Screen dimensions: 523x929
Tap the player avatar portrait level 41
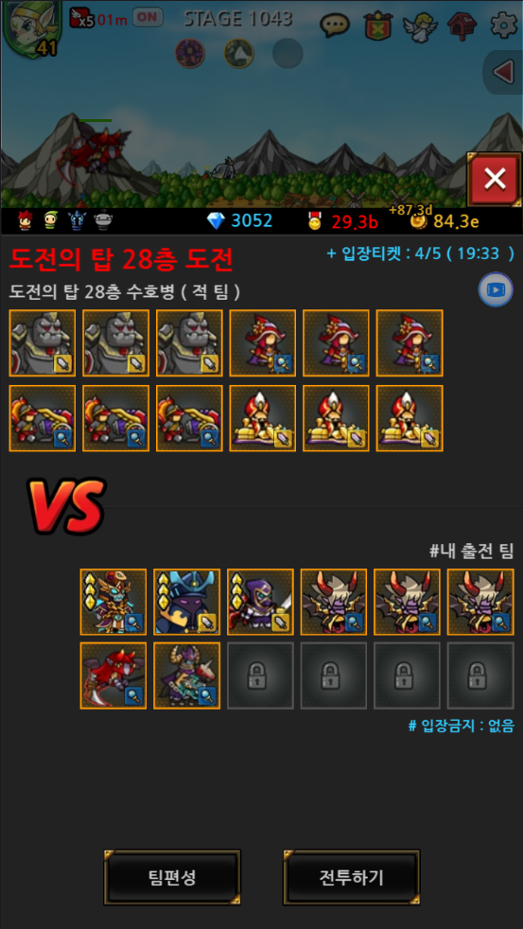click(x=32, y=28)
